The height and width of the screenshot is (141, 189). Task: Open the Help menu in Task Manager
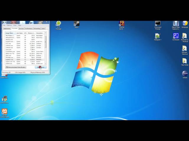point(19,25)
